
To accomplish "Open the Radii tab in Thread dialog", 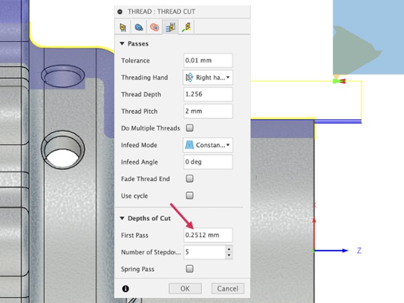I will tap(154, 27).
